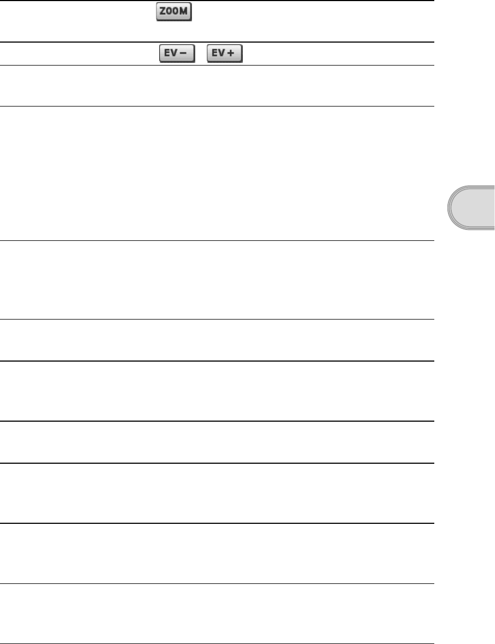Viewport: 495px width, 644px height.
Task: Activate the ZOOM key icon
Action: (x=174, y=12)
